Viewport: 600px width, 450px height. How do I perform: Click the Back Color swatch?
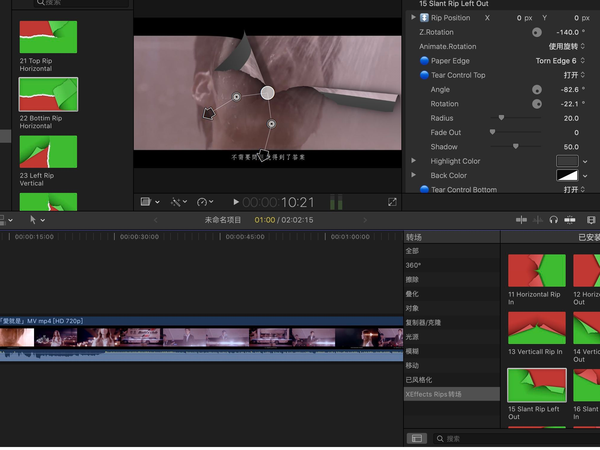point(567,175)
